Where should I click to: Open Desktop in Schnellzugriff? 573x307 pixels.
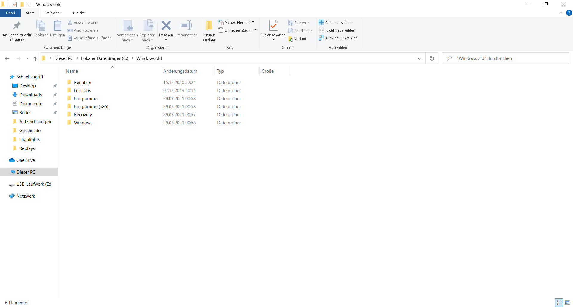pos(27,86)
